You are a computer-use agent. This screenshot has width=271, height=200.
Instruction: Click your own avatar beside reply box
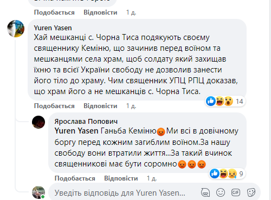[x=38, y=192]
